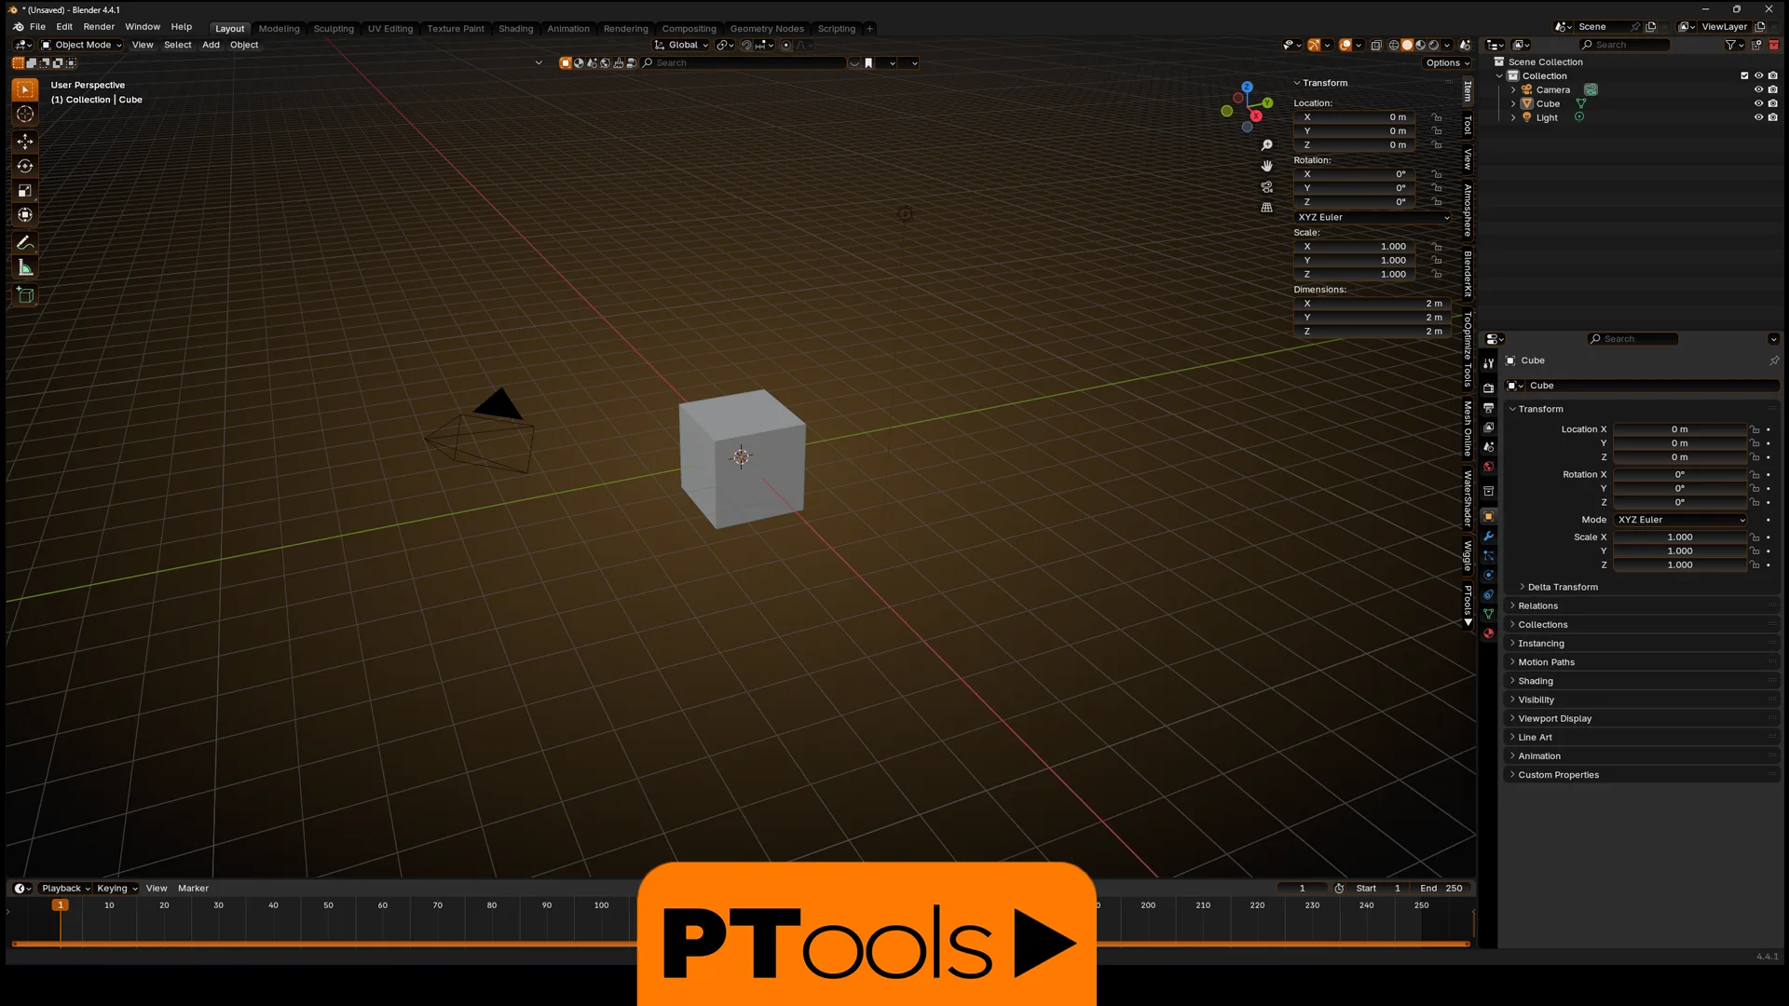Viewport: 1789px width, 1006px height.
Task: Open the File menu
Action: (x=37, y=27)
